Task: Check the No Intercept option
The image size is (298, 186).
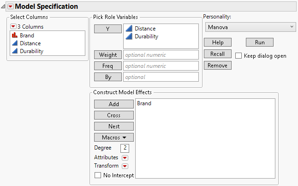Action: point(97,175)
